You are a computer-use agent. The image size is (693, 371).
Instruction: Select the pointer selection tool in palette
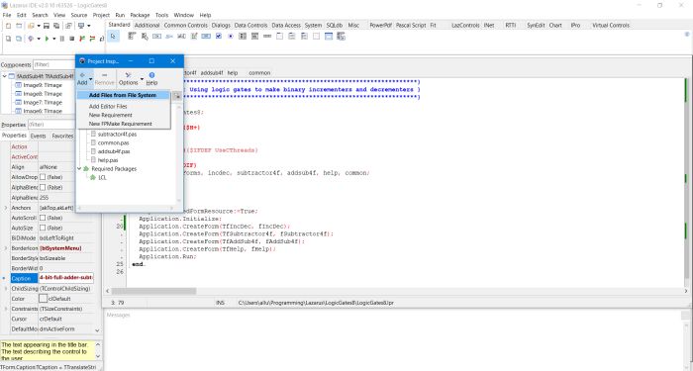pyautogui.click(x=113, y=37)
